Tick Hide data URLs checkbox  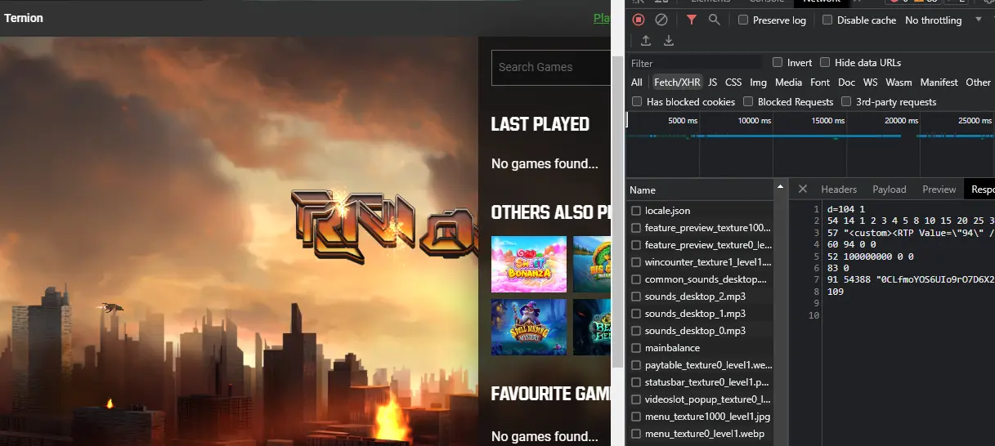point(825,62)
